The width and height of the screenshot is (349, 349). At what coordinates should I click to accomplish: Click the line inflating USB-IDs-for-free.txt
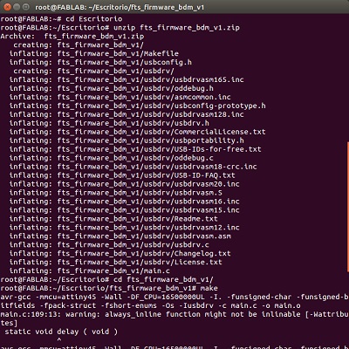click(135, 150)
